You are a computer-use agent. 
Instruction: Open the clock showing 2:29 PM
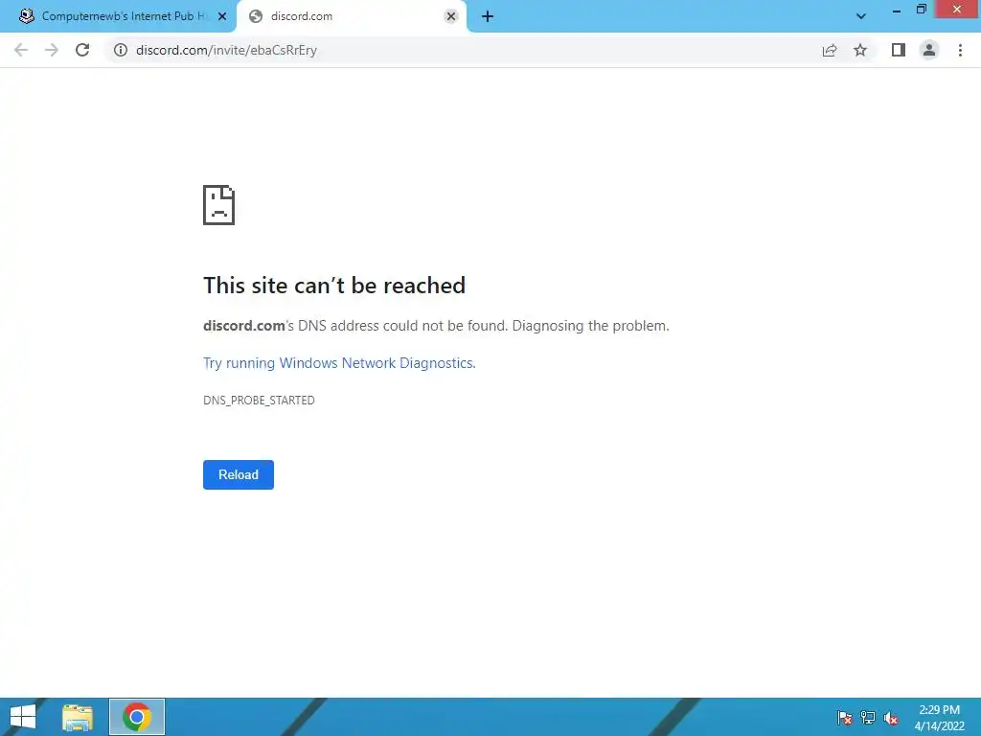(939, 717)
